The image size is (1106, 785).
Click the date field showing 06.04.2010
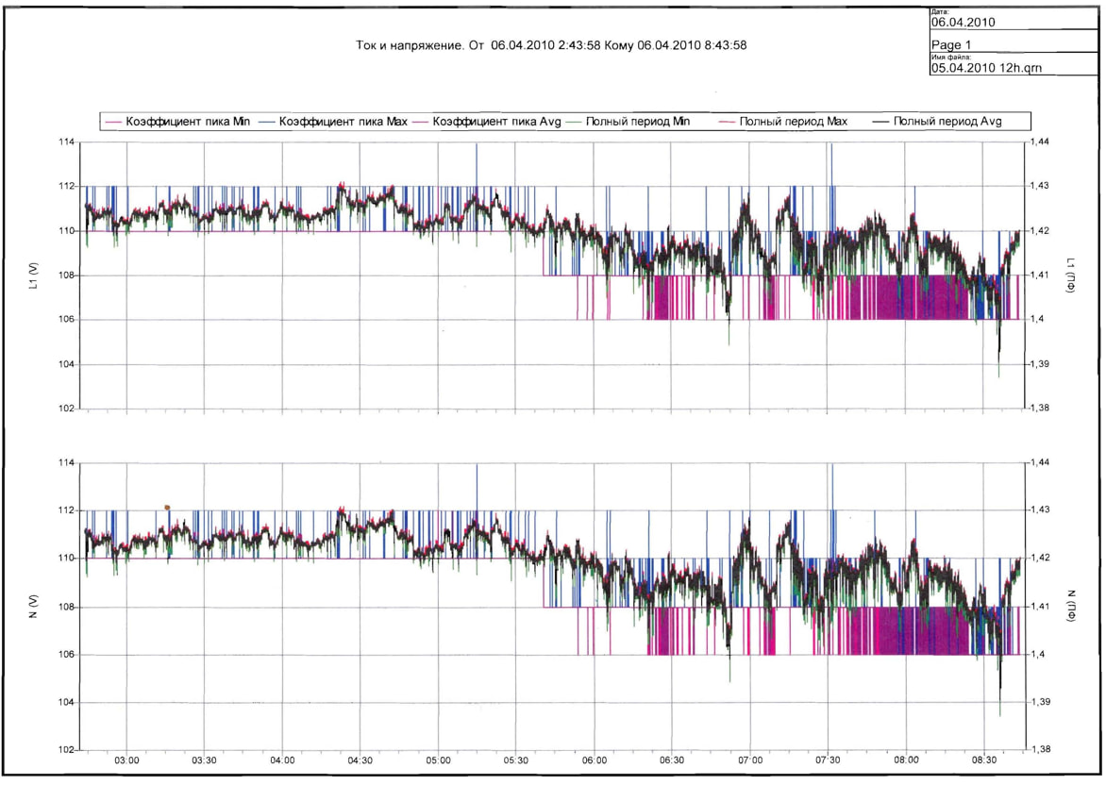coord(963,21)
